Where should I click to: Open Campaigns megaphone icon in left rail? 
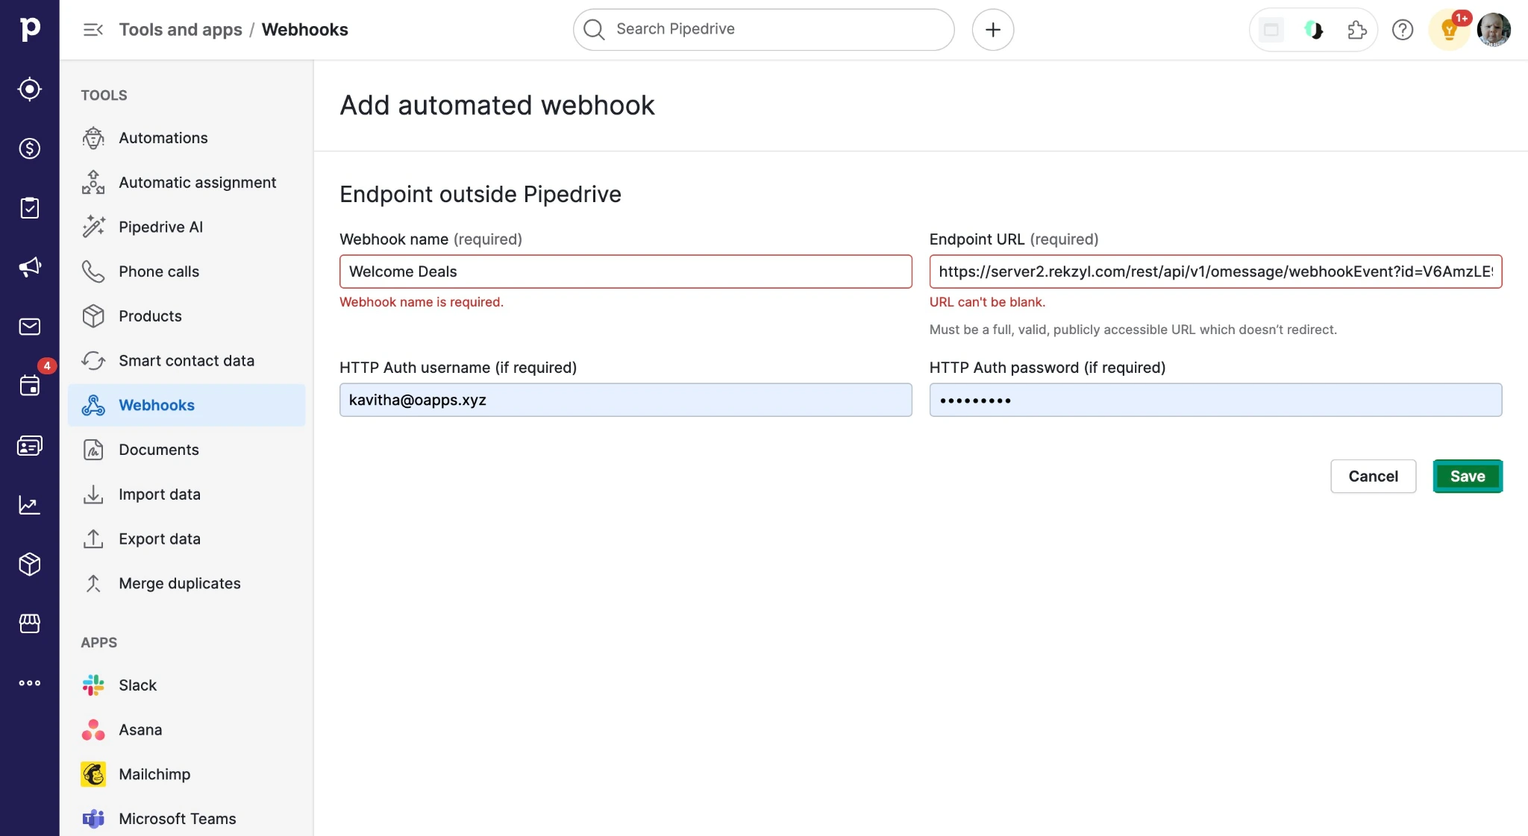pos(30,267)
